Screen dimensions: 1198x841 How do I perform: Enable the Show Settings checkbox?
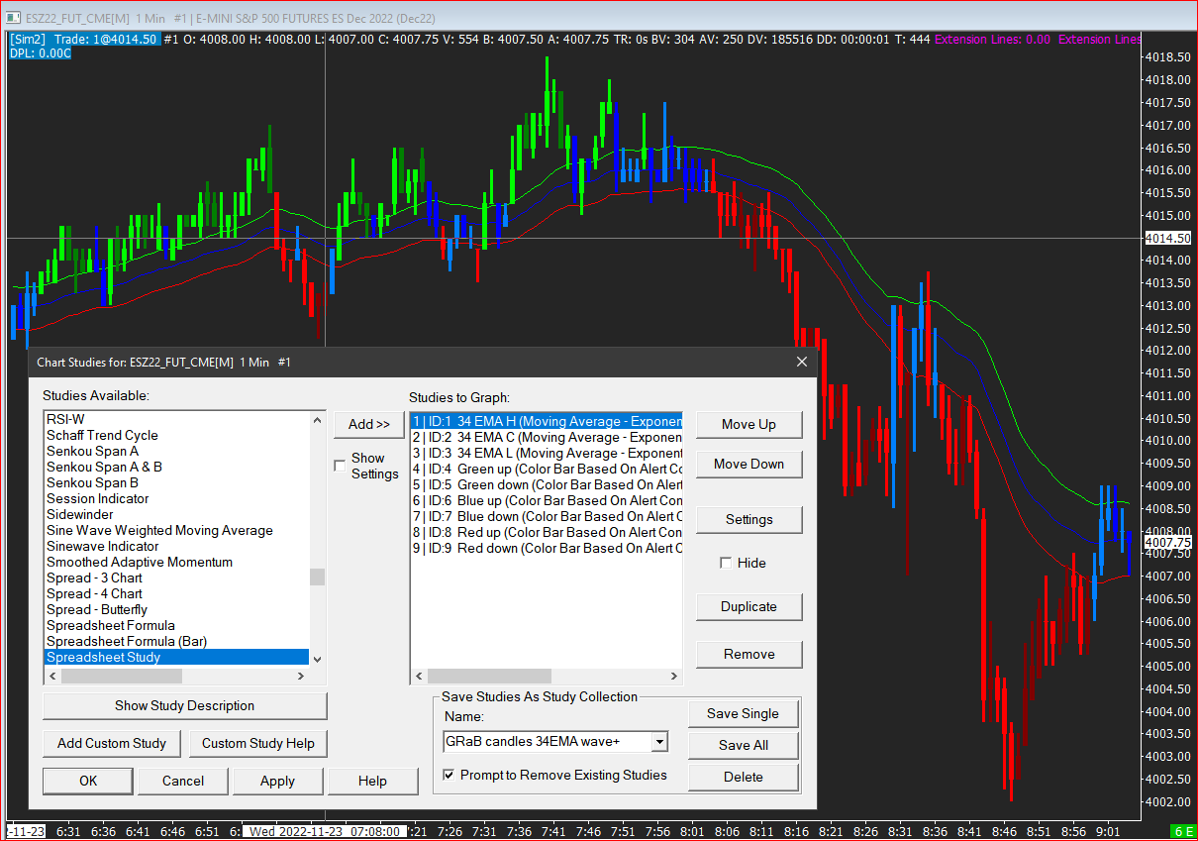[341, 466]
